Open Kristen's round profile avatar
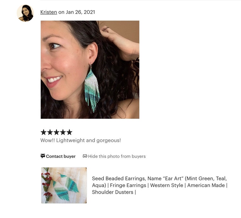The height and width of the screenshot is (218, 241). pyautogui.click(x=25, y=13)
